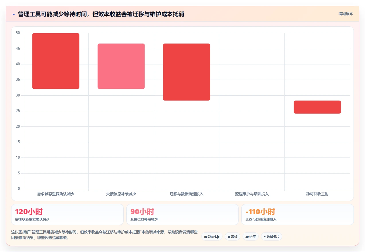Image resolution: width=365 pixels, height=252 pixels.
Task: Open the 120小时 data card
Action: (x=67, y=214)
